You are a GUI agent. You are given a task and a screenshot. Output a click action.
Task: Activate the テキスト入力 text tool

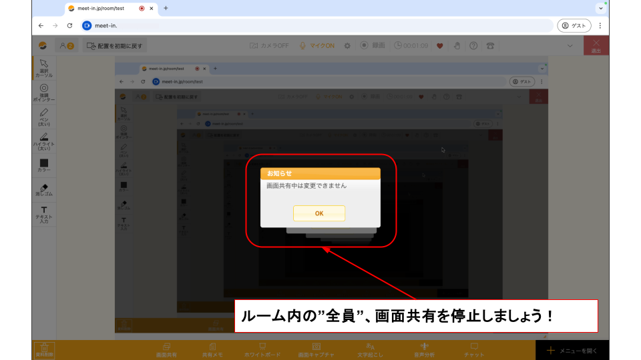coord(44,214)
